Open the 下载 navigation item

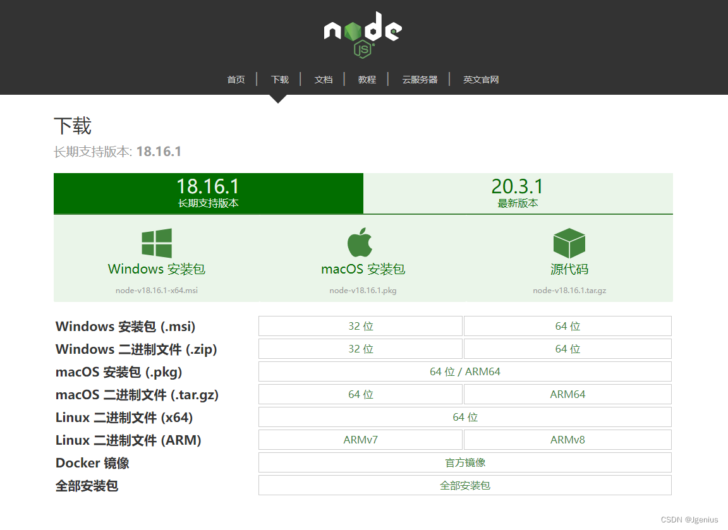(x=279, y=80)
